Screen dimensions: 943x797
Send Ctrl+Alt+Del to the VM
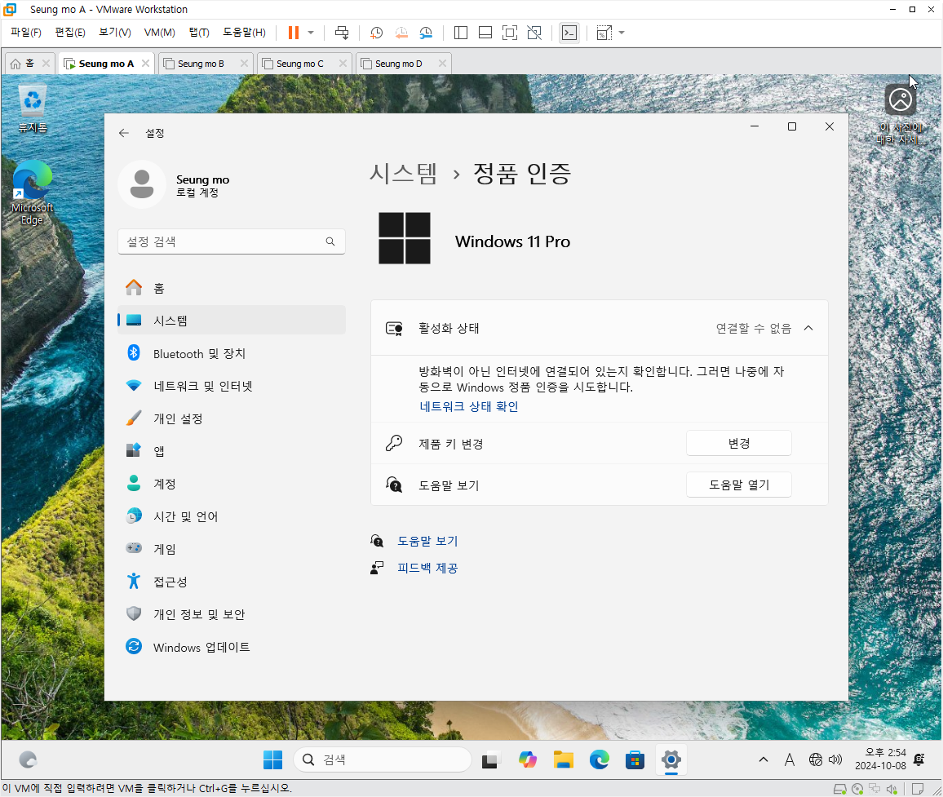pyautogui.click(x=342, y=33)
